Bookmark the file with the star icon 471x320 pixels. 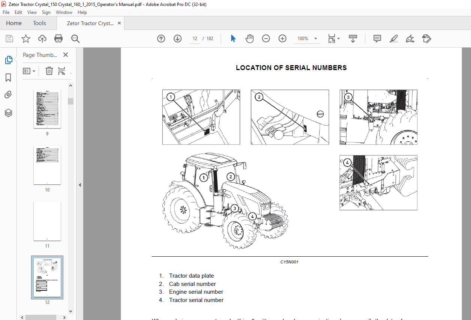pos(26,39)
